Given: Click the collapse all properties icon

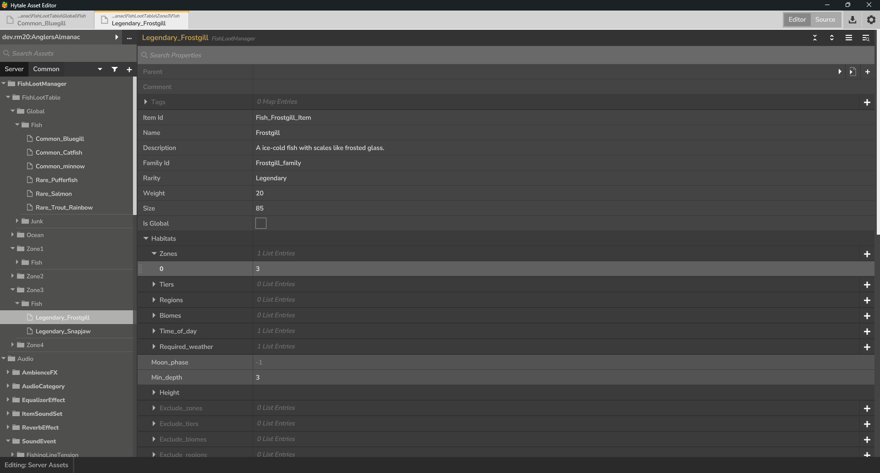Looking at the screenshot, I should tap(815, 38).
